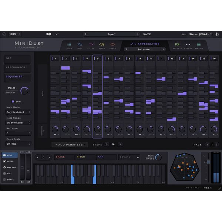
Task: Click the mod wheel
Action: 28,167
